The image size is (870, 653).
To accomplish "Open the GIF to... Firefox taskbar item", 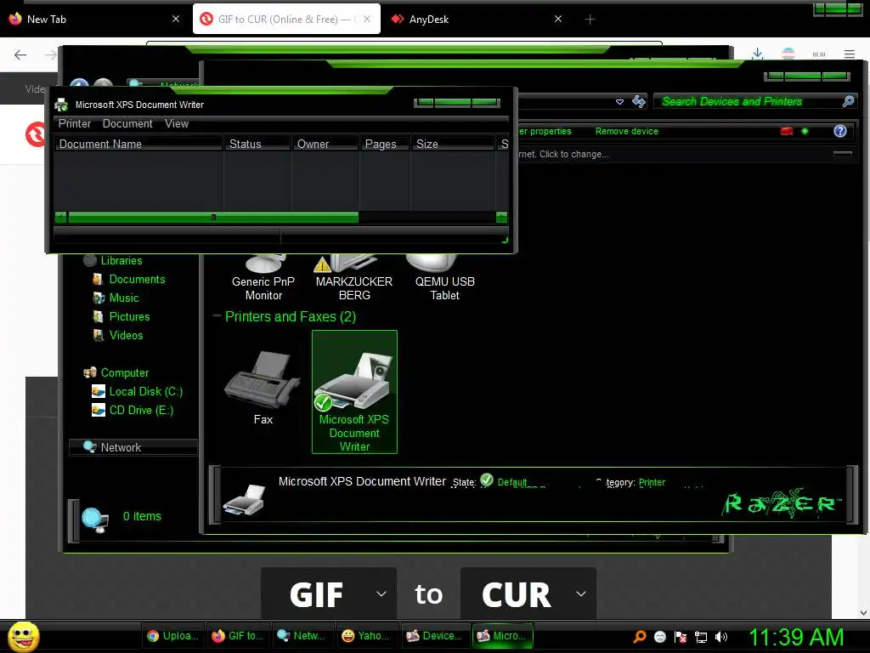I will pyautogui.click(x=238, y=636).
